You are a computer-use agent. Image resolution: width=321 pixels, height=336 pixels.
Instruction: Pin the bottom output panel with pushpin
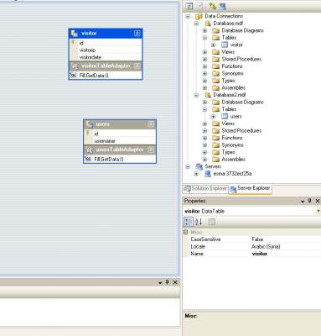[167, 282]
